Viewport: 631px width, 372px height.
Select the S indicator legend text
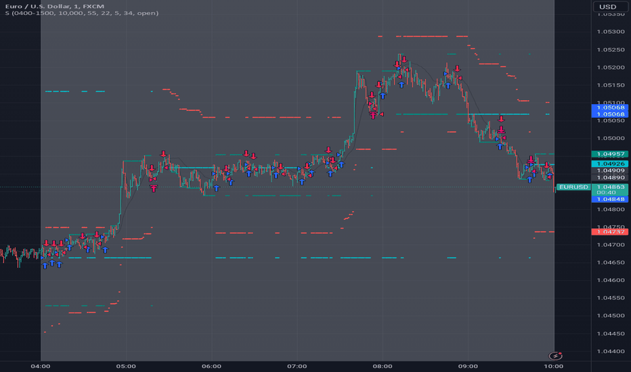coord(82,14)
